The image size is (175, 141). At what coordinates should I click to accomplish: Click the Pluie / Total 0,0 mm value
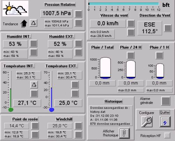pyautogui.click(x=102, y=83)
